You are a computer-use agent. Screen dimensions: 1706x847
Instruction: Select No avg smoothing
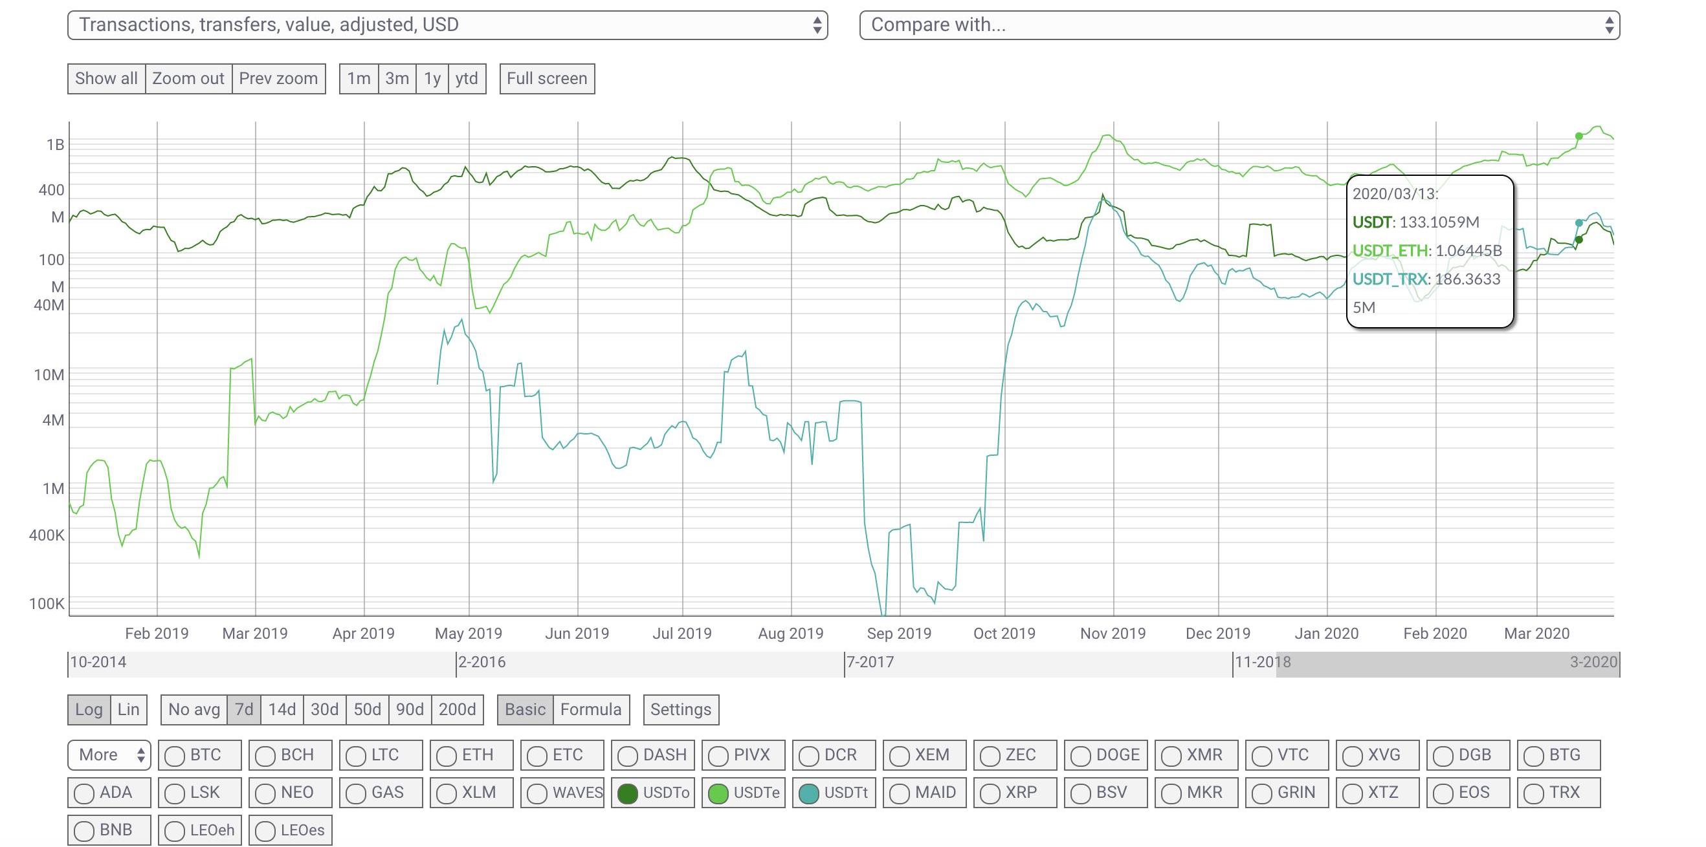[x=194, y=710]
